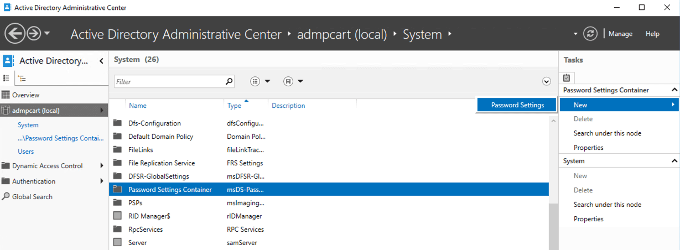Click the FRS Settings type cell
Image resolution: width=680 pixels, height=250 pixels.
coord(245,163)
